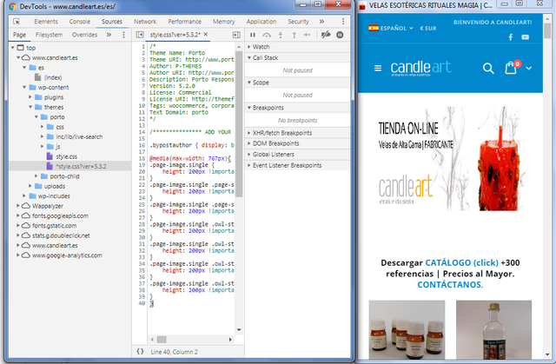
Task: Collapse the Scope section
Action: tap(297, 83)
